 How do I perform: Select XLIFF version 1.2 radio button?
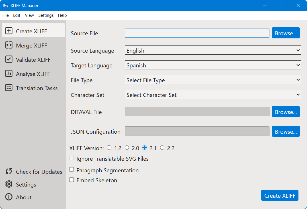109,148
